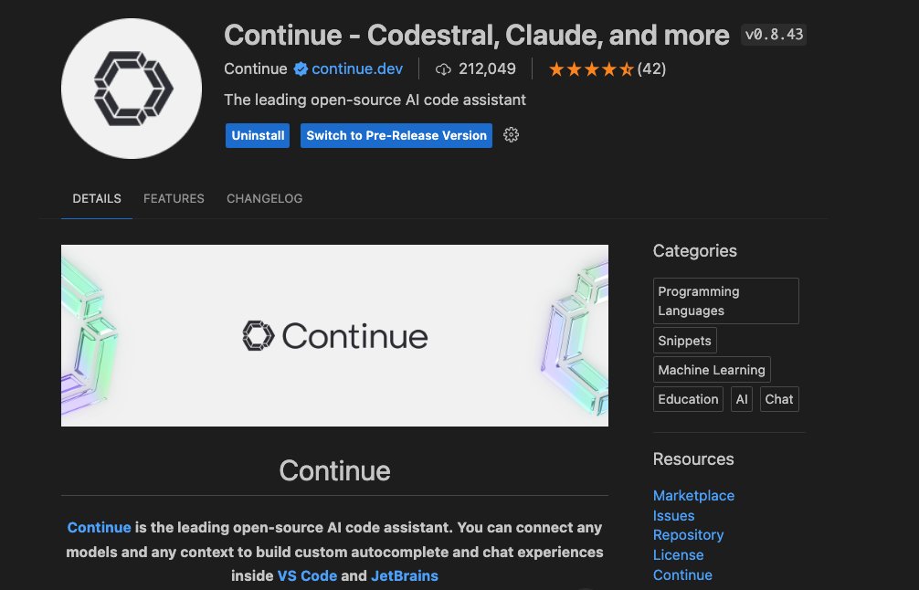Viewport: 919px width, 590px height.
Task: Select the AI category tag
Action: pyautogui.click(x=742, y=399)
